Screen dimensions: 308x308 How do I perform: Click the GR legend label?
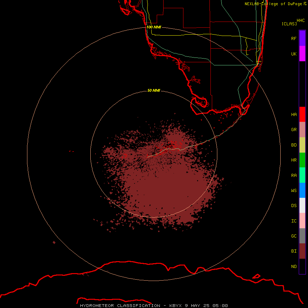pos(294,130)
